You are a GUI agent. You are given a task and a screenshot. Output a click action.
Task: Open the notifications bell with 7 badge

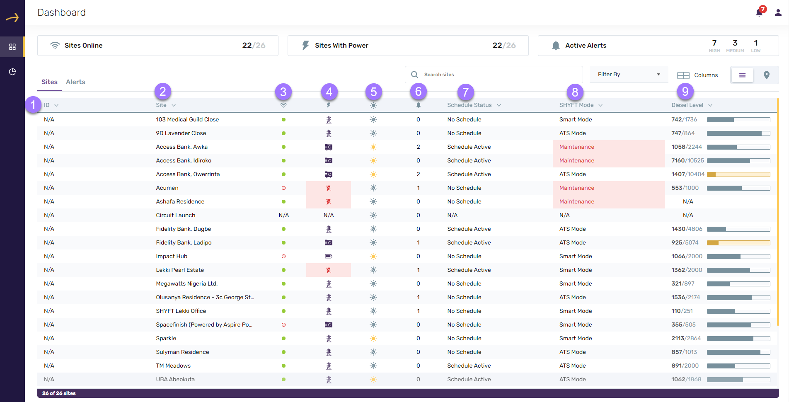(759, 12)
